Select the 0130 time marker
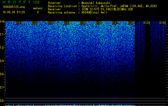Image resolution: width=168 pixels, height=106 pixels. click(163, 23)
